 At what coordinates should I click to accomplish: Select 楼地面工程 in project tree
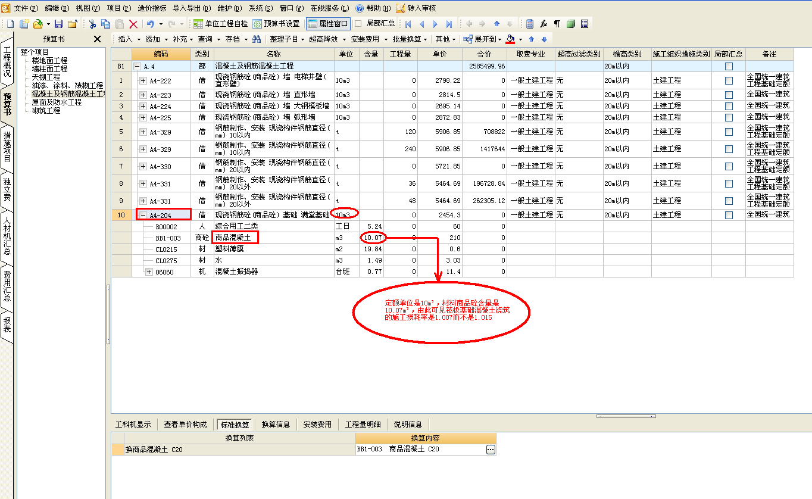[x=50, y=61]
